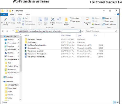The width and height of the screenshot is (122, 104).
Task: Switch to the Share tab
Action: 20,15
